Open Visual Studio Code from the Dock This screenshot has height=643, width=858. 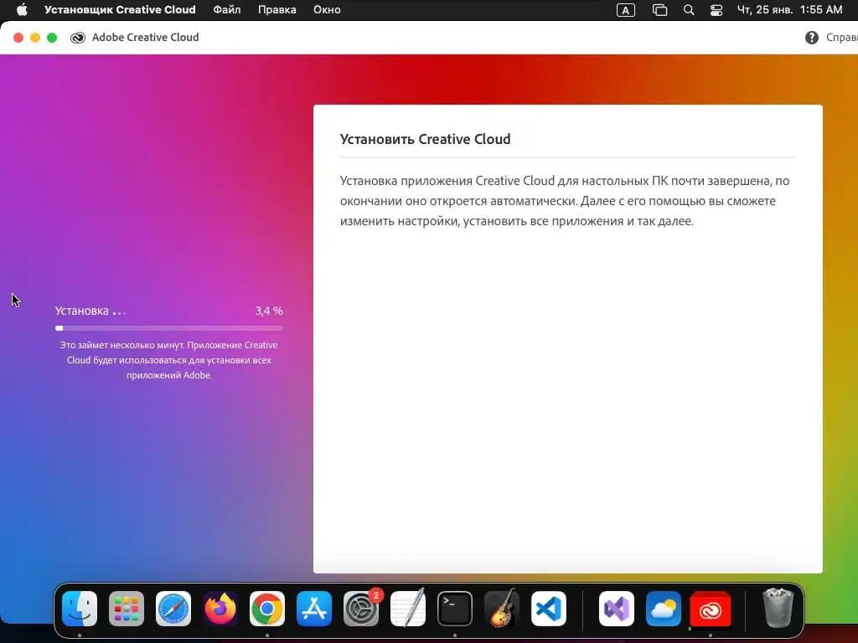click(548, 609)
